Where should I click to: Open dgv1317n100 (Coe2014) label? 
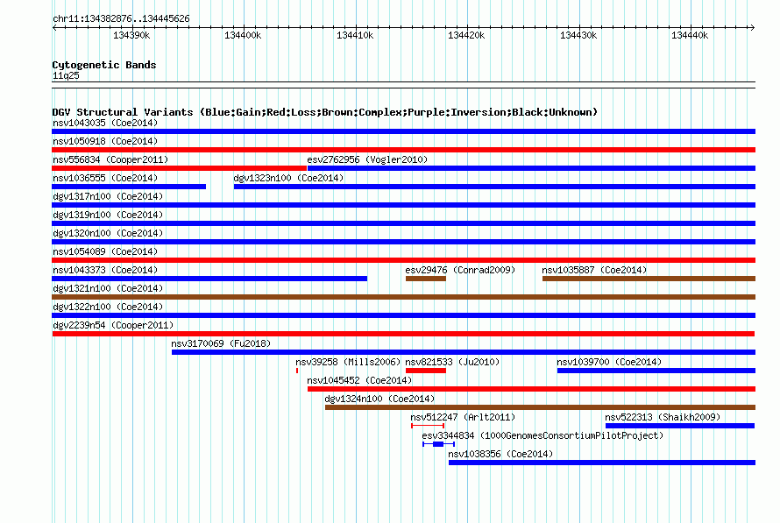(108, 196)
